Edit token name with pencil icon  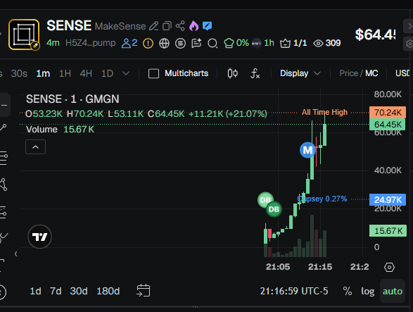(154, 26)
